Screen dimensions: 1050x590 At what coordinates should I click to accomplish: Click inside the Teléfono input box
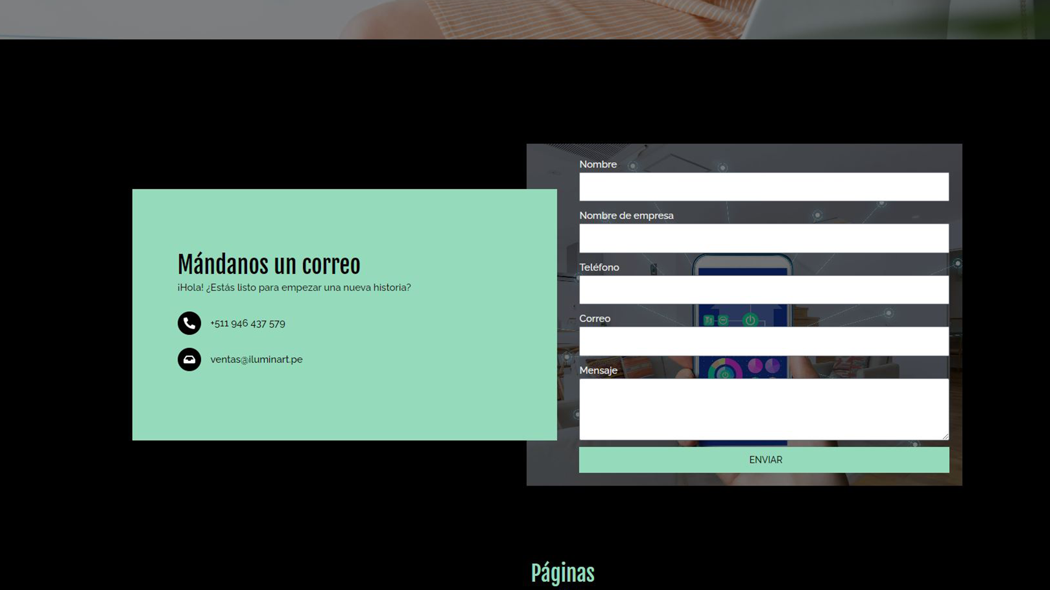[764, 290]
